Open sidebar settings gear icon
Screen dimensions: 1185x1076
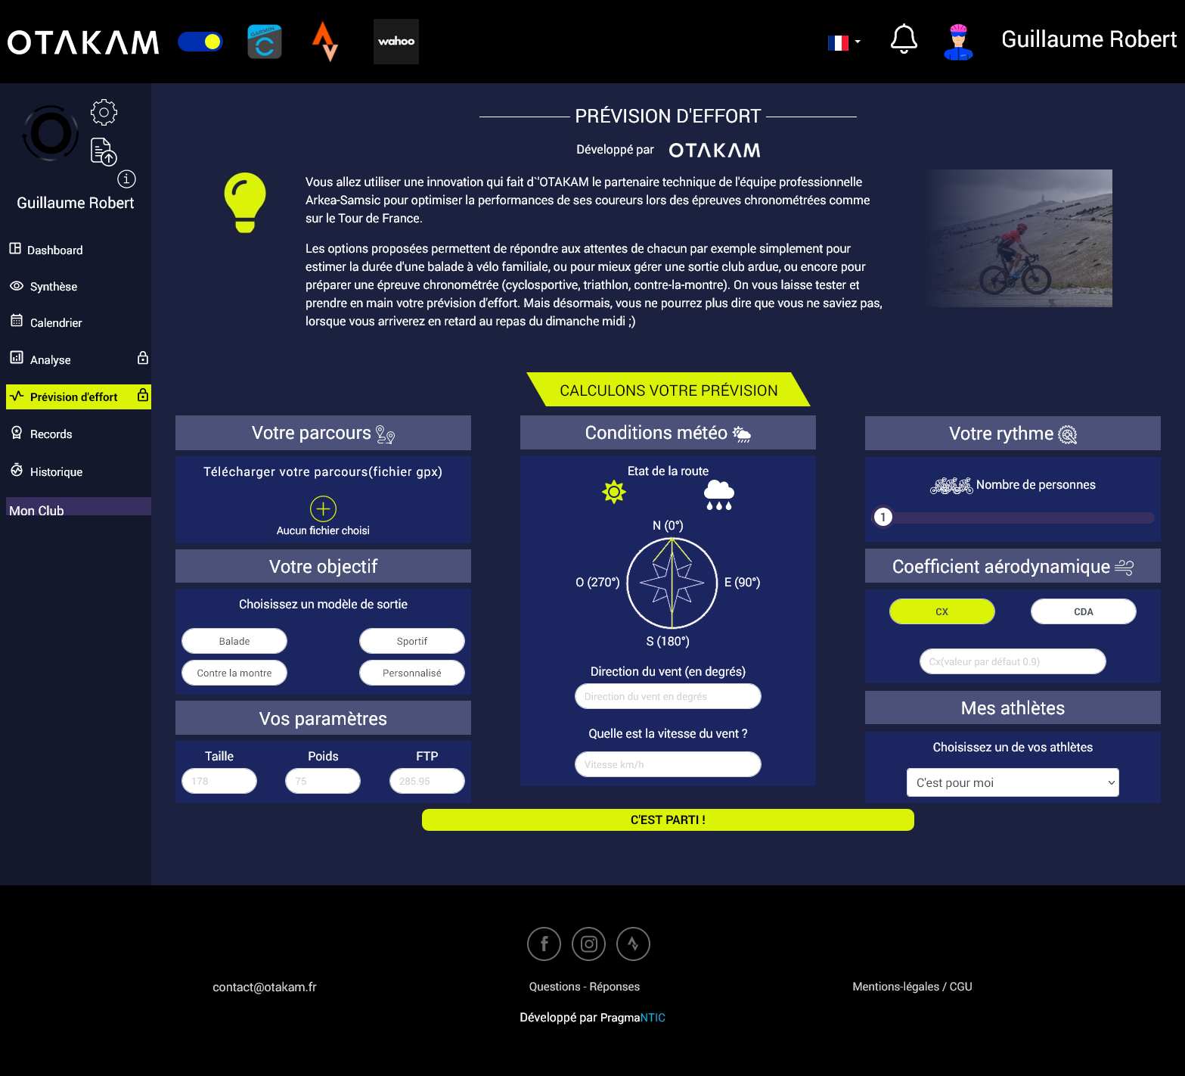(x=104, y=112)
